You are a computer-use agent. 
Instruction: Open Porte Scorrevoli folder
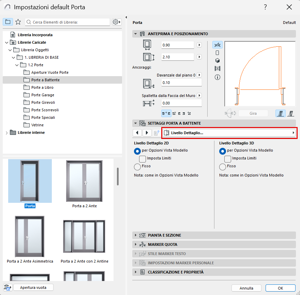[45, 110]
